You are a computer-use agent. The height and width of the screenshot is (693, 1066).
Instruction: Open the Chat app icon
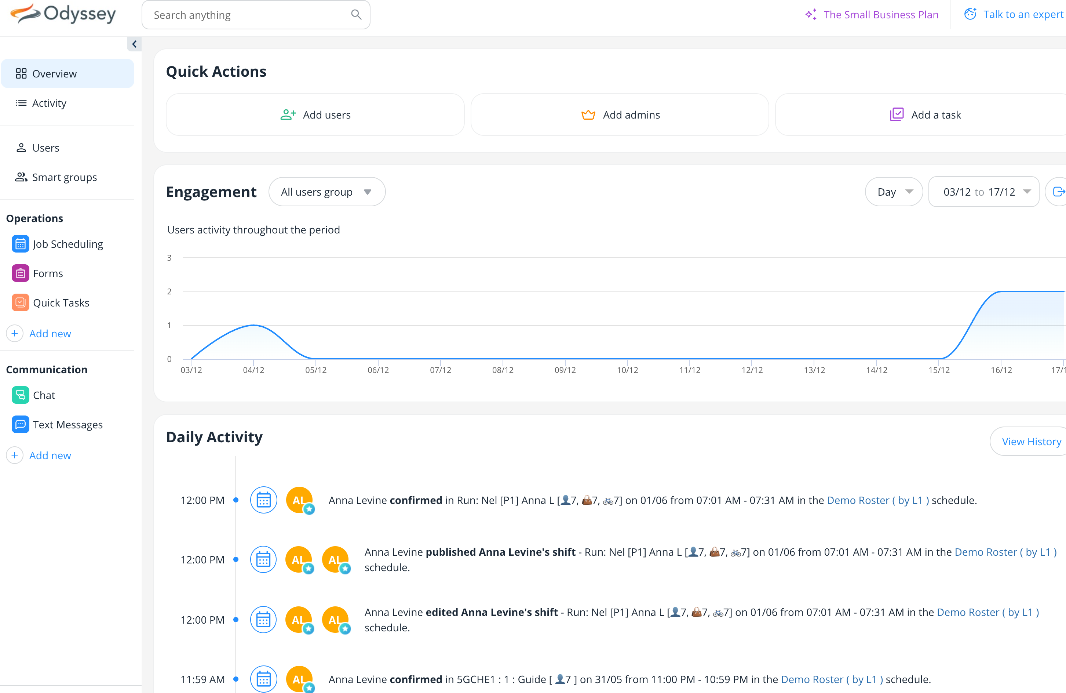click(20, 395)
